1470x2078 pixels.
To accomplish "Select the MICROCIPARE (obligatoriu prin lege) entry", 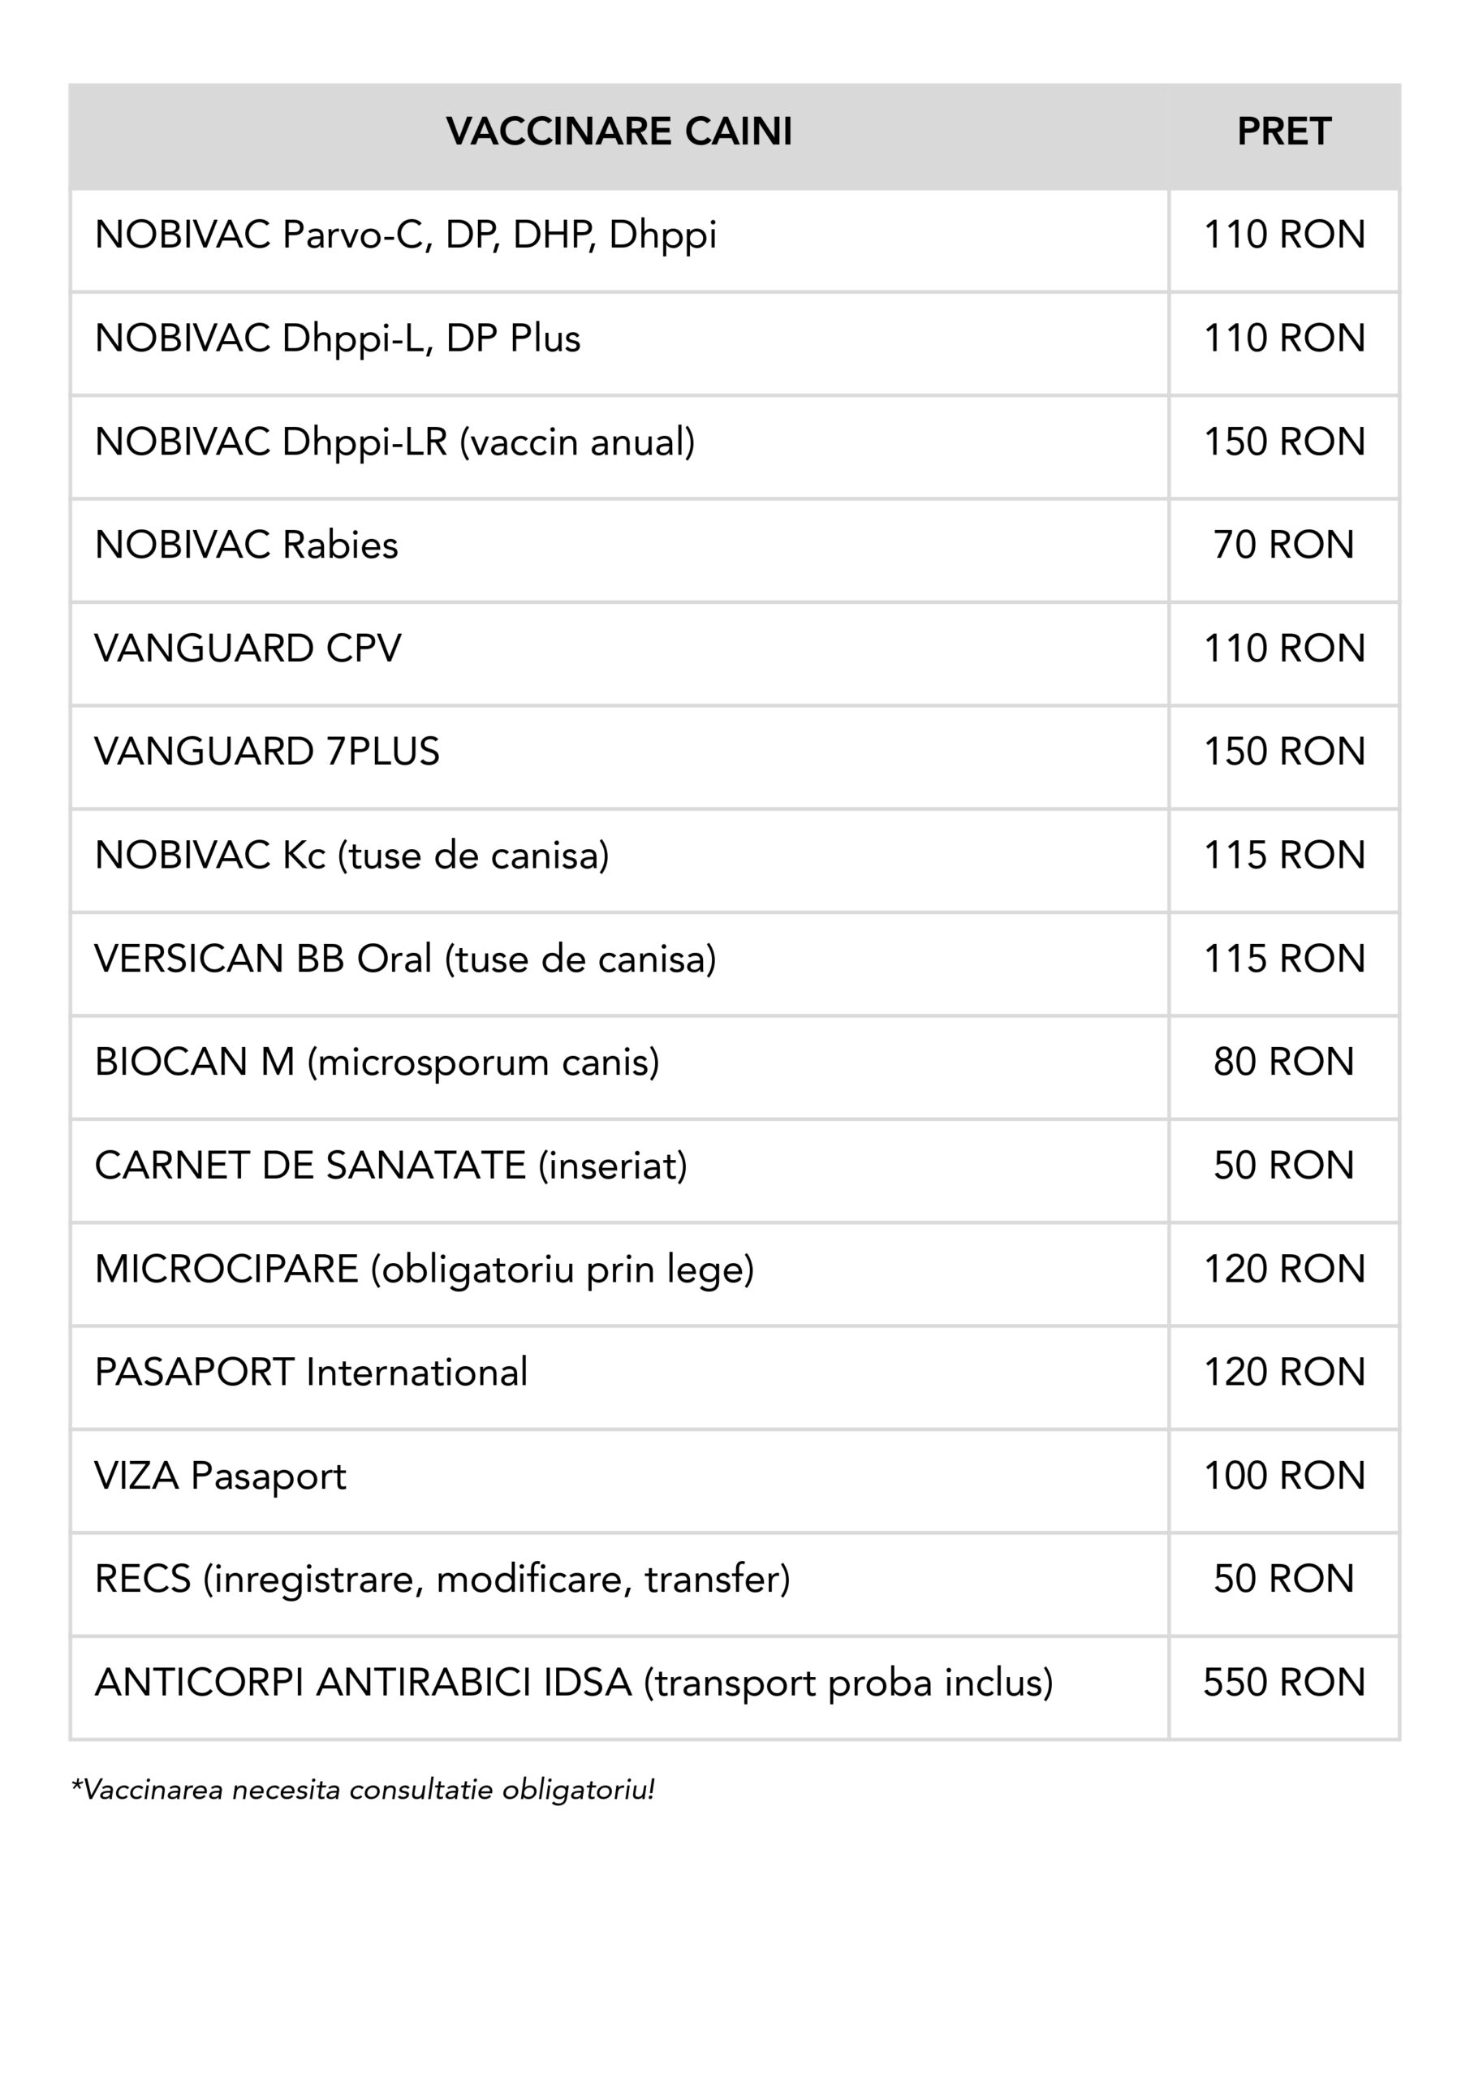I will [x=425, y=1269].
